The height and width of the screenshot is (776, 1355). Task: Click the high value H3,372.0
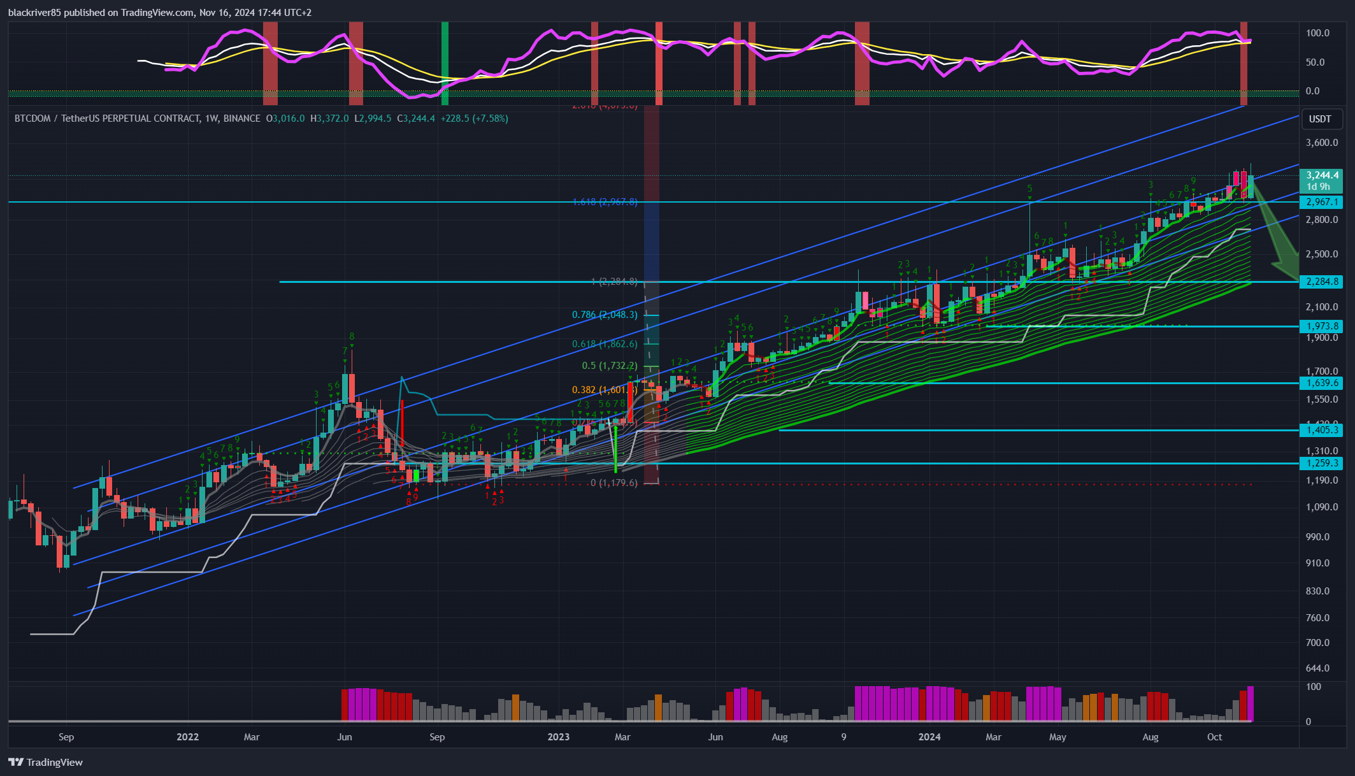[329, 119]
